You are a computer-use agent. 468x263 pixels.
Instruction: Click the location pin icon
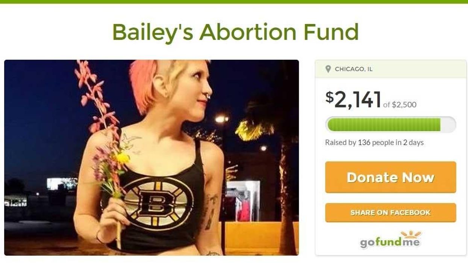pyautogui.click(x=328, y=69)
